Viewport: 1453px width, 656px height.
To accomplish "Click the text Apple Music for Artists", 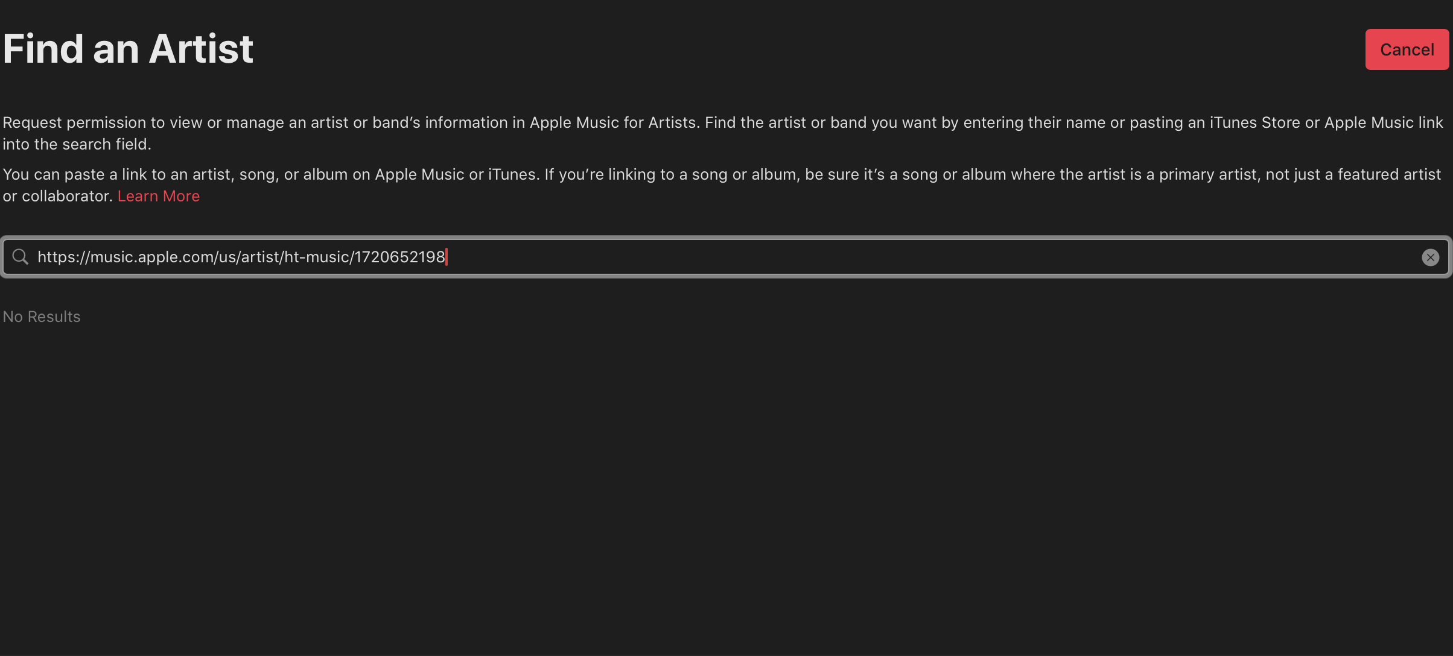I will pyautogui.click(x=612, y=123).
